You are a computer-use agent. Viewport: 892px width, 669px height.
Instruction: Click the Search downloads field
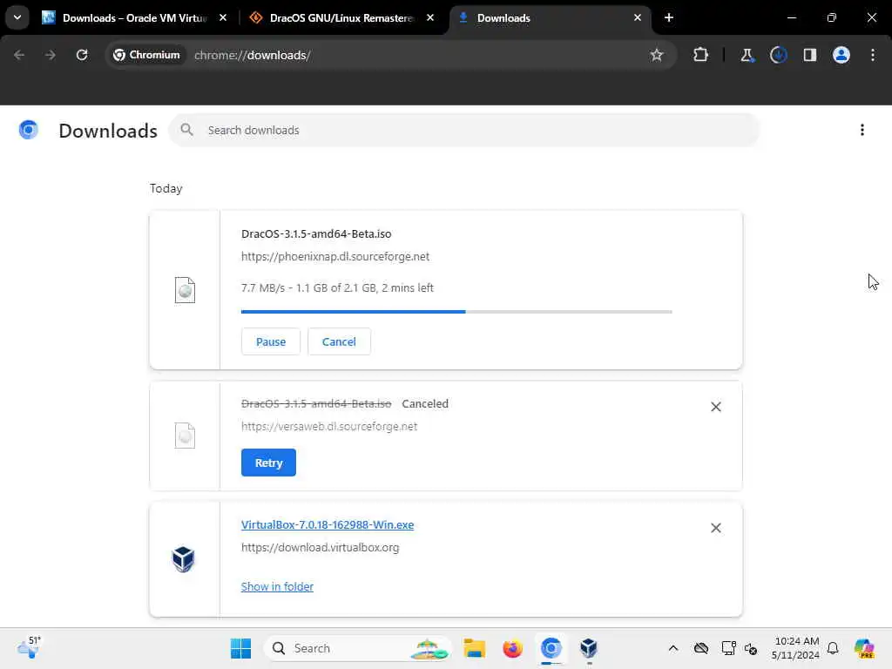click(464, 130)
